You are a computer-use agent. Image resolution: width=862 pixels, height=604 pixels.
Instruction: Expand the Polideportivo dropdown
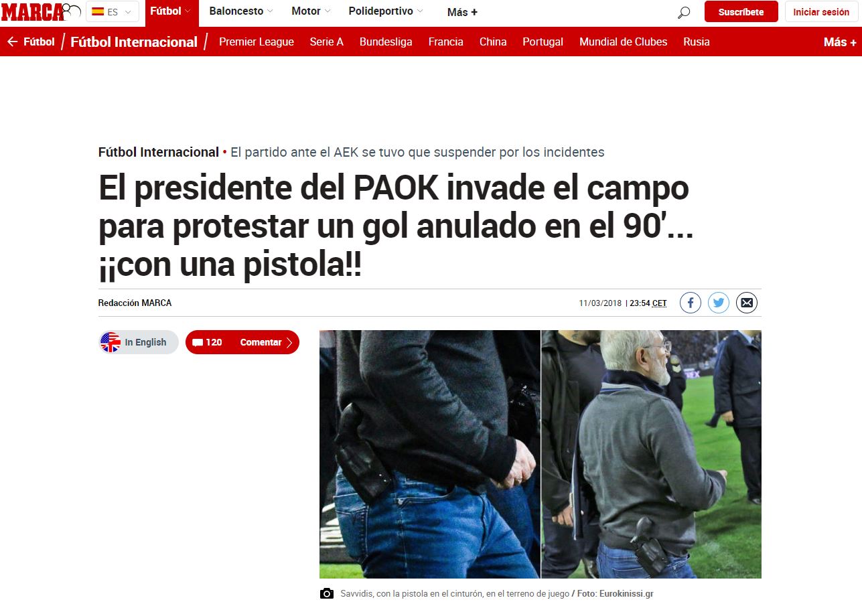coord(386,11)
